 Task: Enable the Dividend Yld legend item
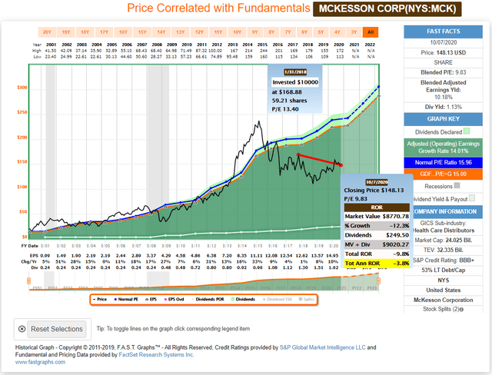[277, 299]
